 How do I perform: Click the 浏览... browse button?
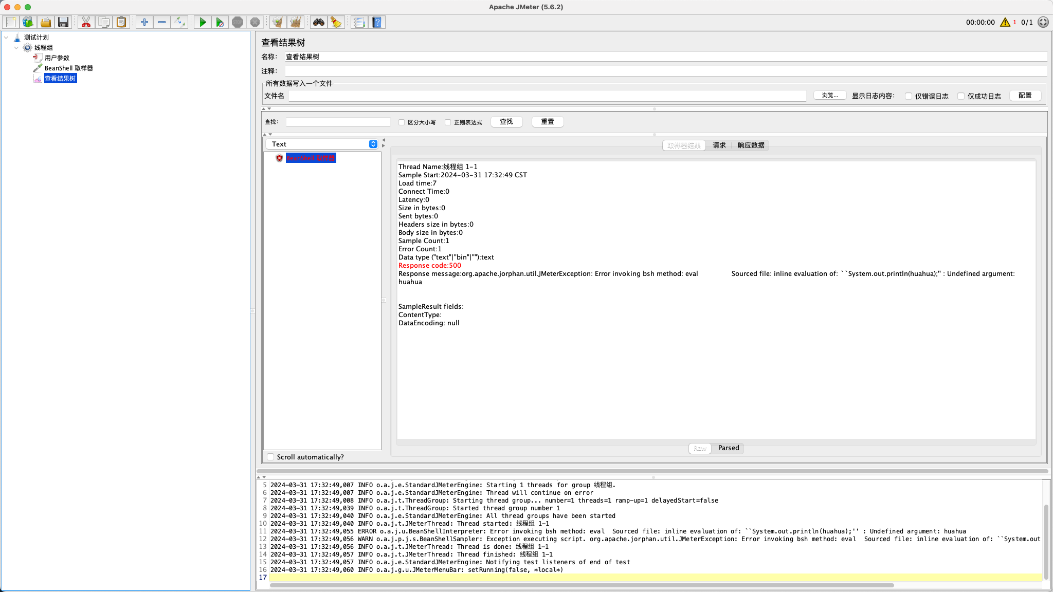coord(830,96)
